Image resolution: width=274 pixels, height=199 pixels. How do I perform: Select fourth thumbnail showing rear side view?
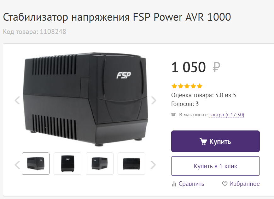pos(131,163)
